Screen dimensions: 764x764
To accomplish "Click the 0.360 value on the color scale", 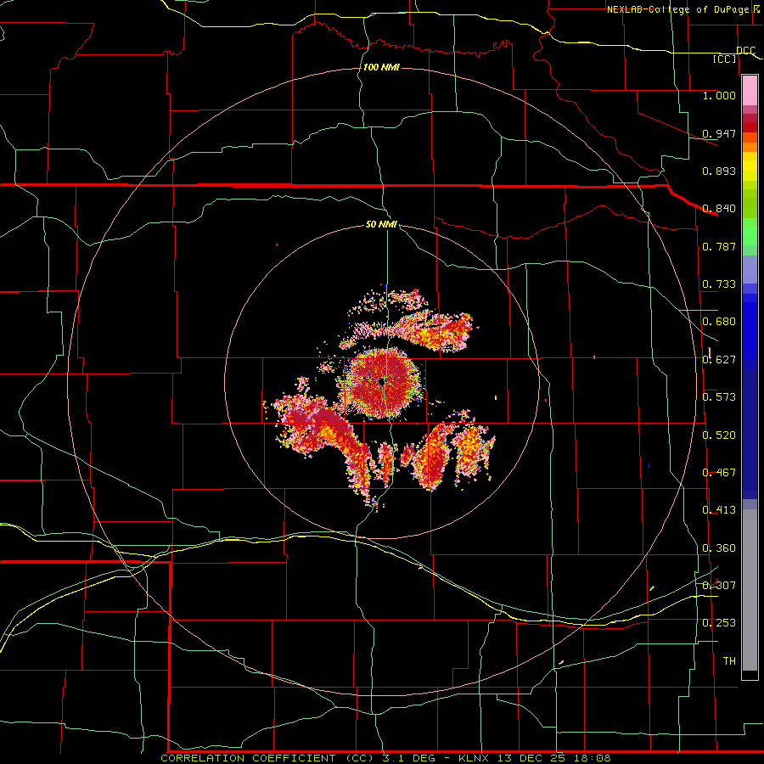I will (719, 548).
